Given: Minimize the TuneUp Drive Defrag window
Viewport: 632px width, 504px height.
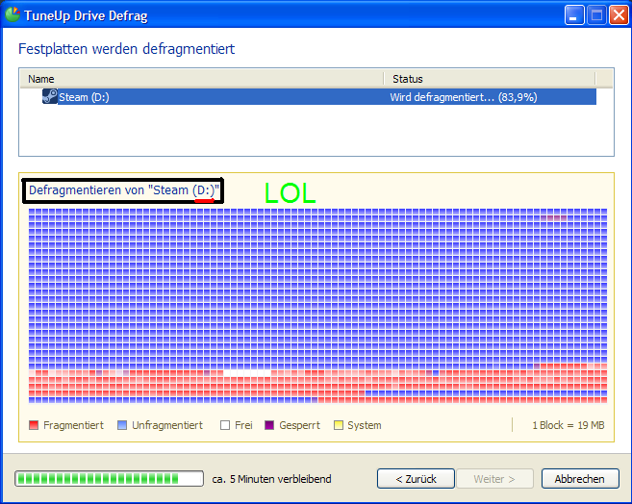Looking at the screenshot, I should 574,15.
